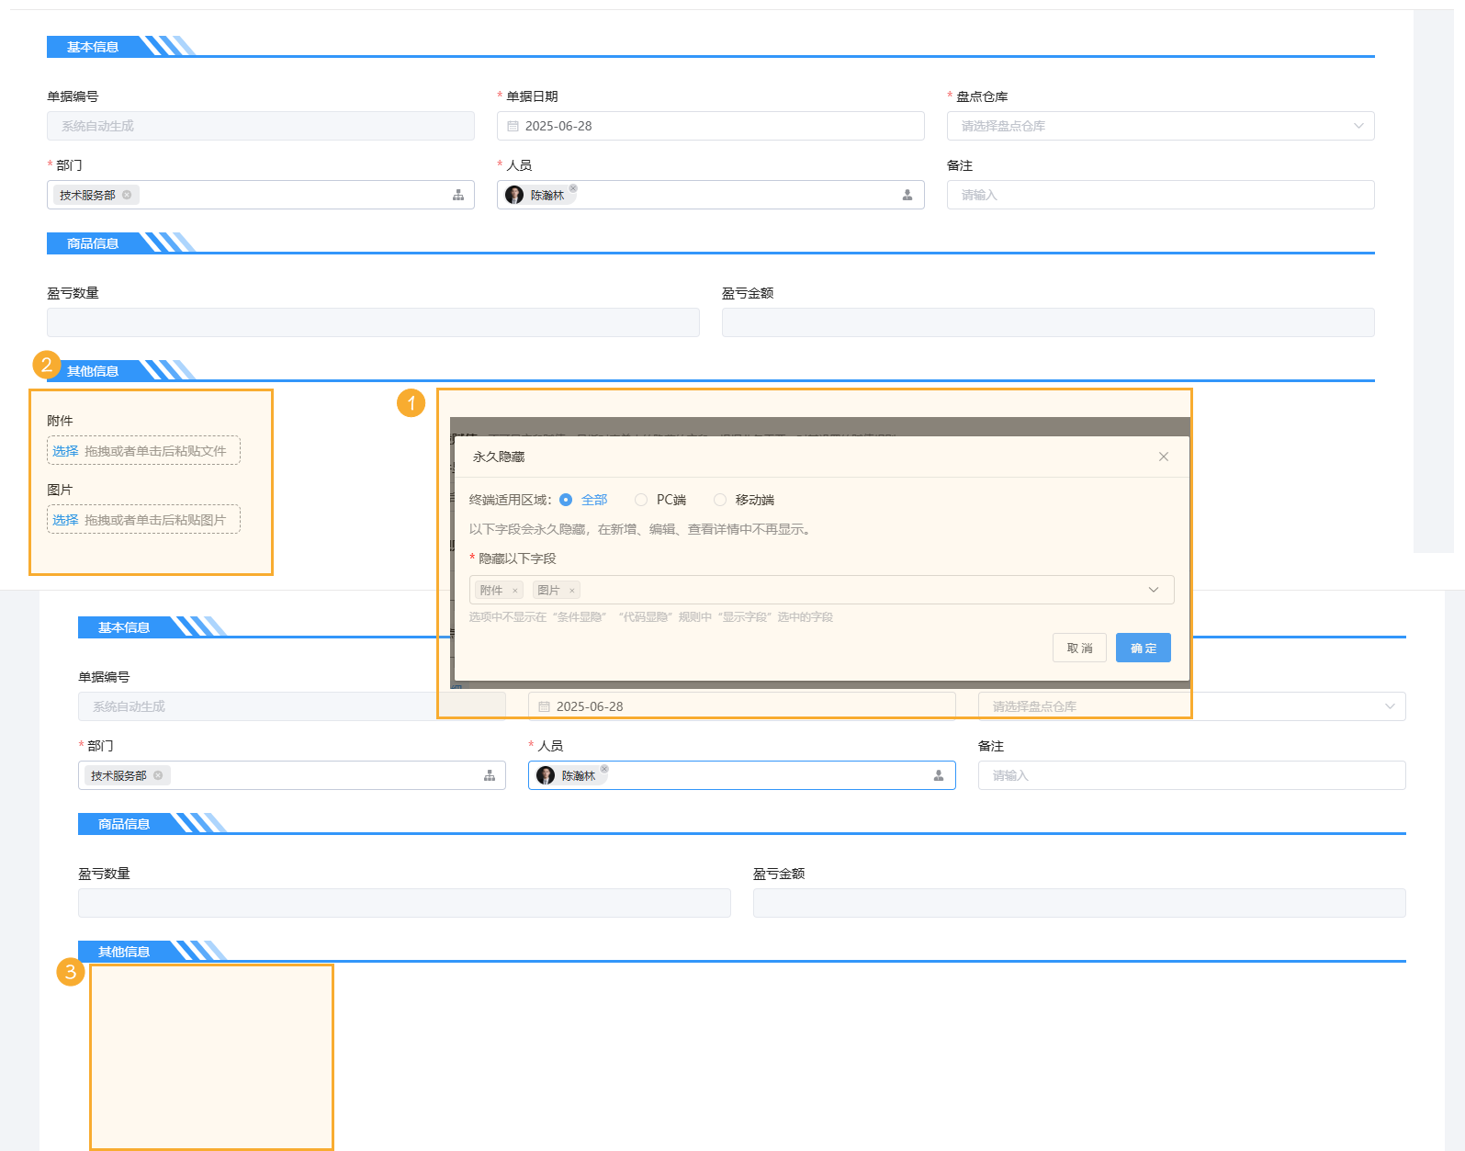Remove 陈瀚林 from the upper 人员 field

[x=573, y=188]
